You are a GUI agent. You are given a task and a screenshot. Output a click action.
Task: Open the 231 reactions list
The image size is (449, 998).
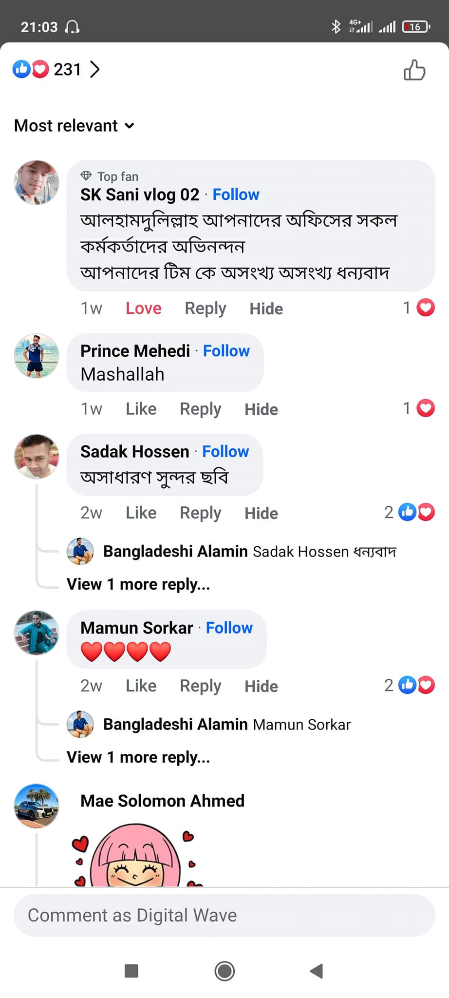tap(56, 69)
